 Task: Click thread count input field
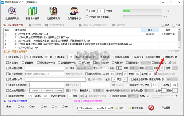click(x=101, y=11)
